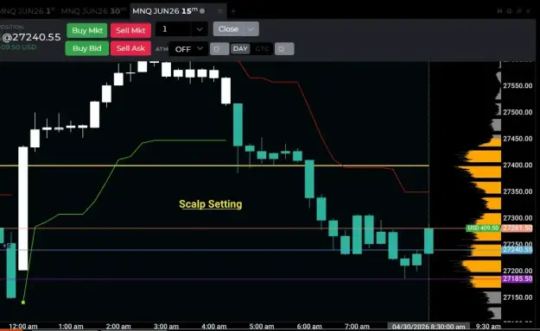
Task: Click the purple 27185.50 price marker
Action: click(517, 278)
